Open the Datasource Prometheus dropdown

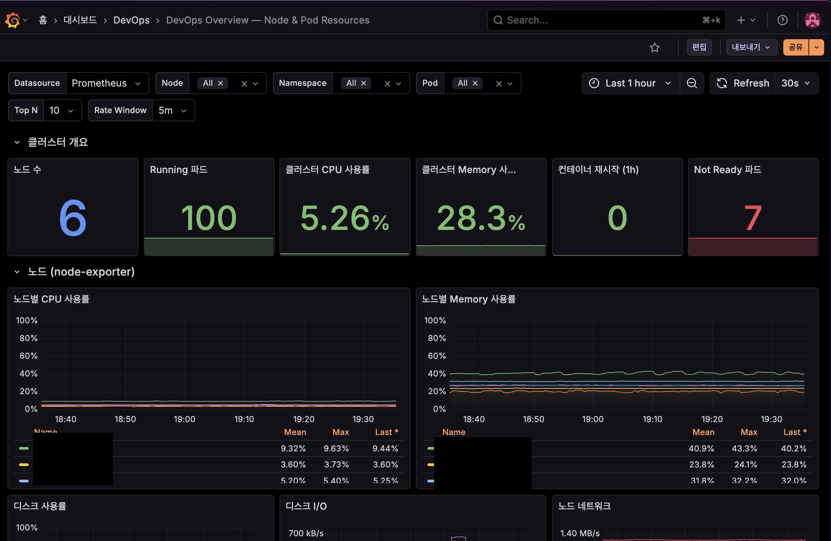click(x=107, y=83)
